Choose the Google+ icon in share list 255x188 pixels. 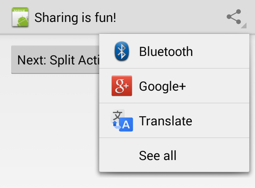(122, 86)
